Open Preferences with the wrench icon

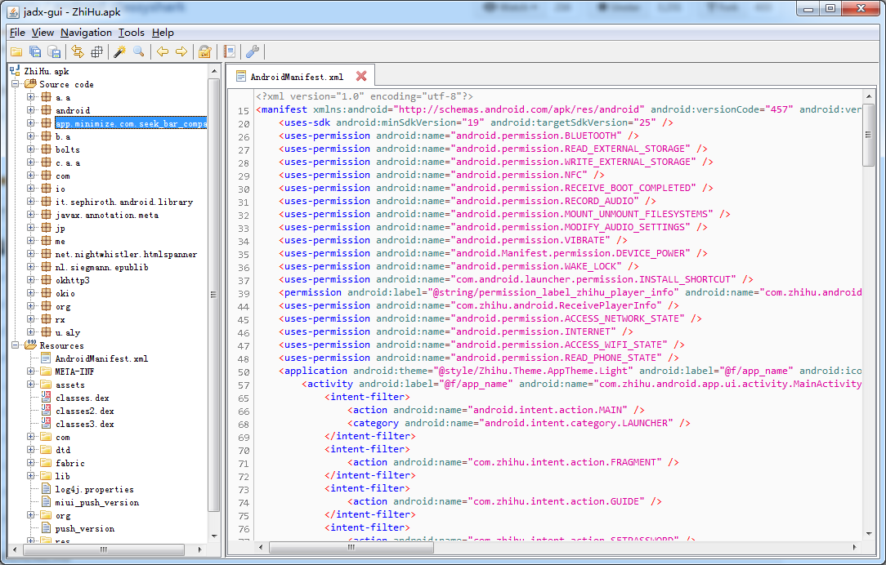pos(253,51)
